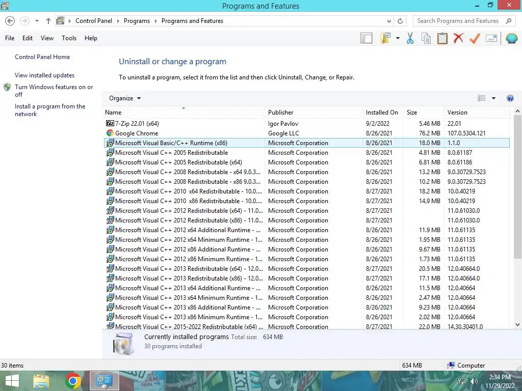This screenshot has height=391, width=522.
Task: Click the globe icon in toolbar
Action: coord(511,38)
